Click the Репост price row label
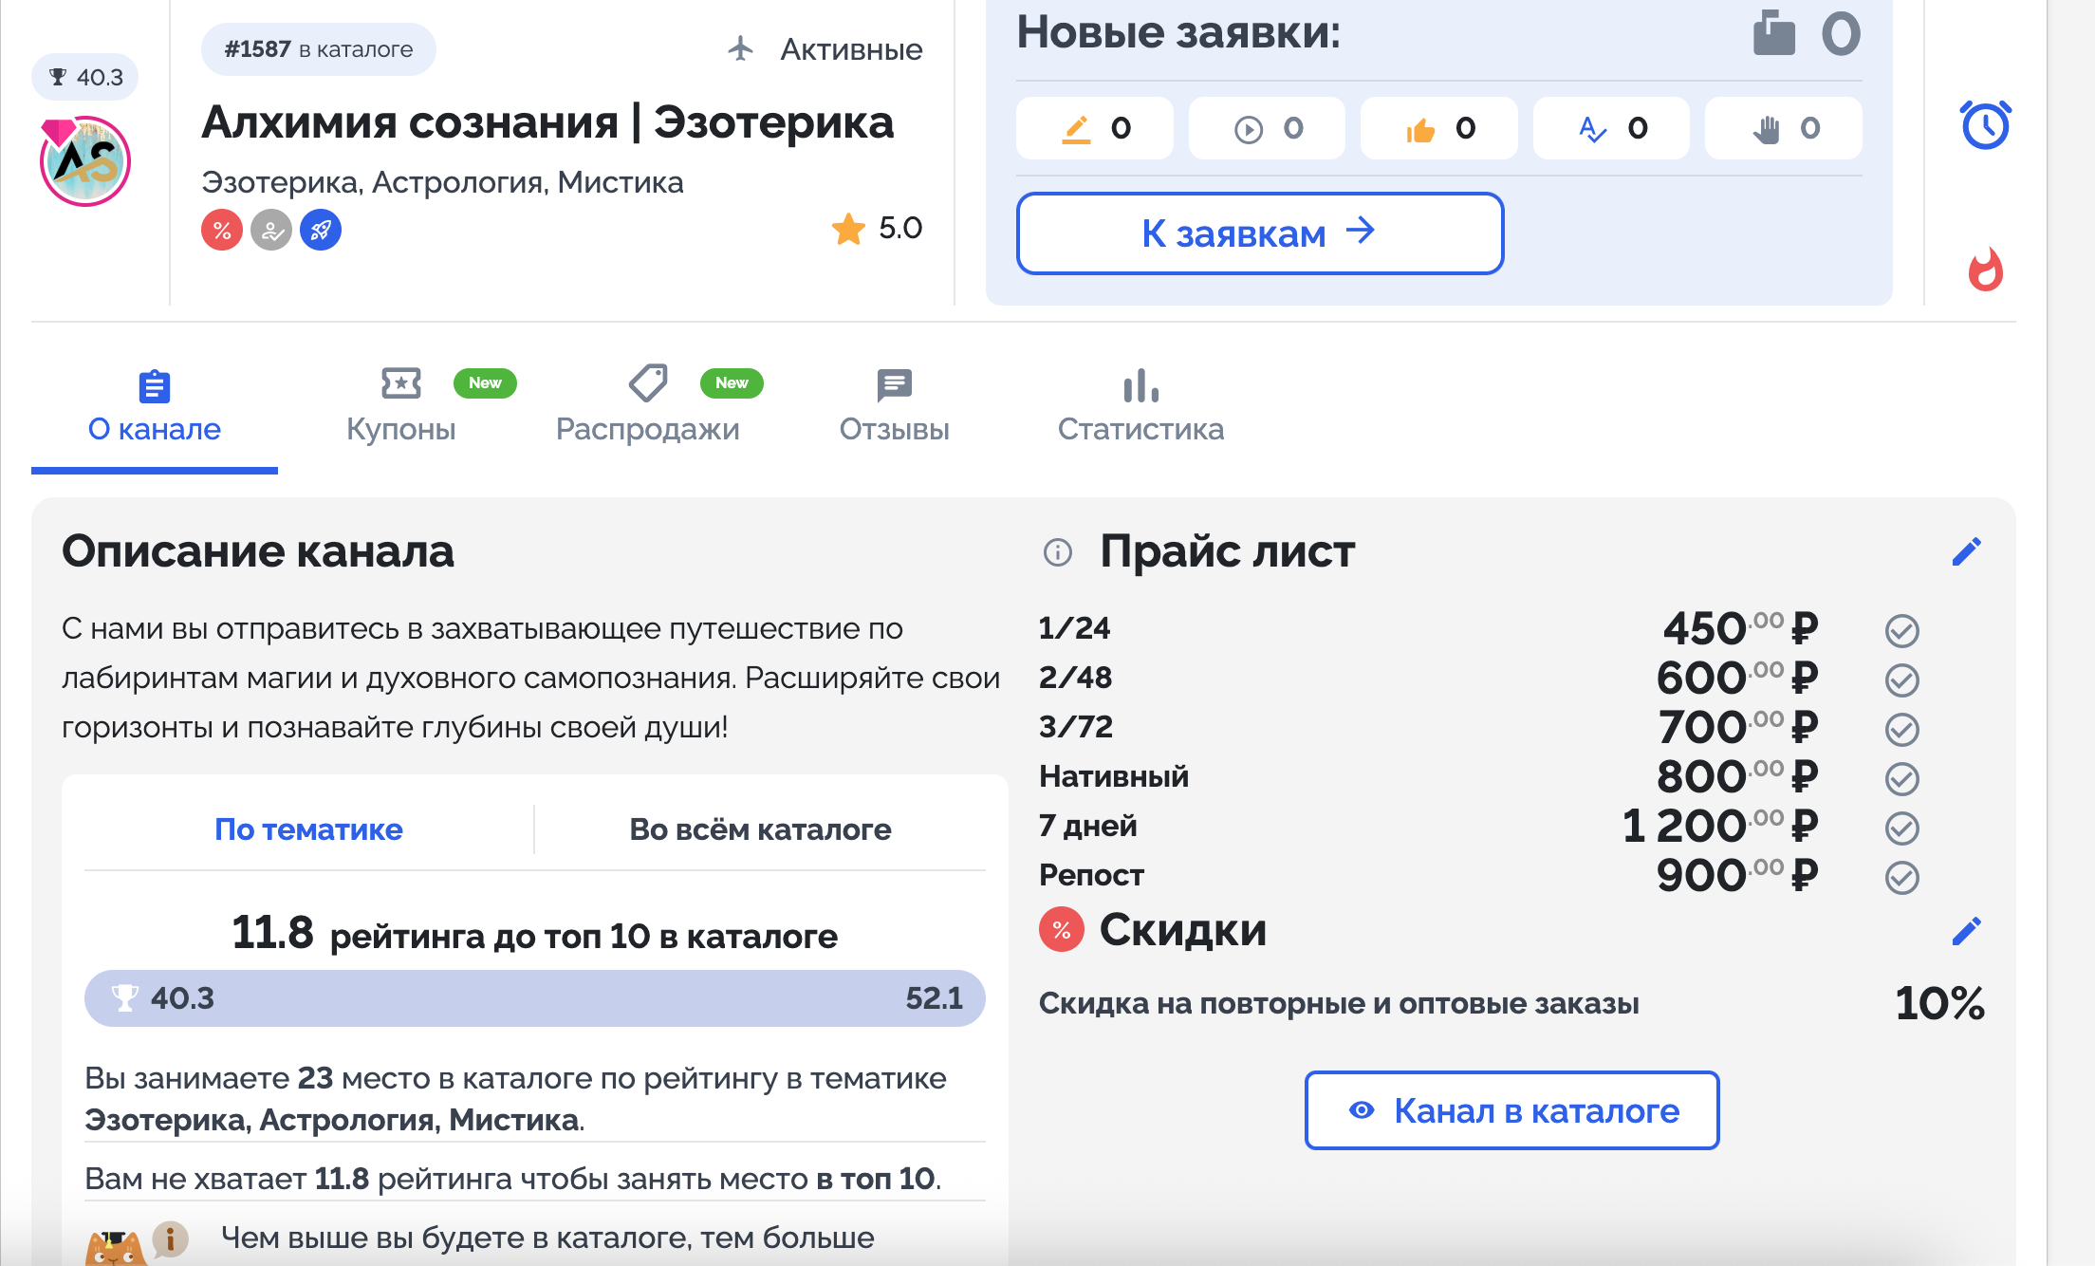Viewport: 2095px width, 1266px height. pos(1091,875)
